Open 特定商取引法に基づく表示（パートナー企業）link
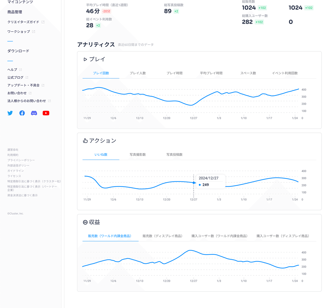 point(32,188)
